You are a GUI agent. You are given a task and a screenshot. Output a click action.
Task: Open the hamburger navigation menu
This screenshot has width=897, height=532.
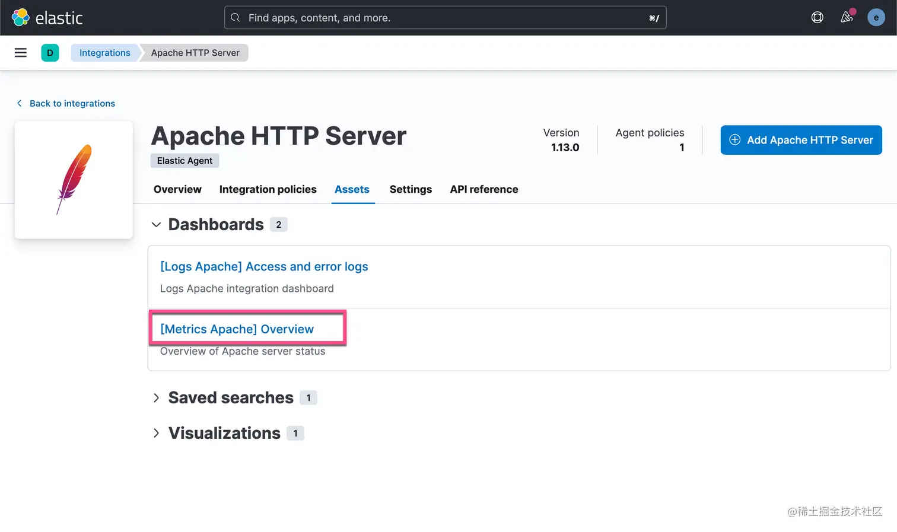pos(21,53)
